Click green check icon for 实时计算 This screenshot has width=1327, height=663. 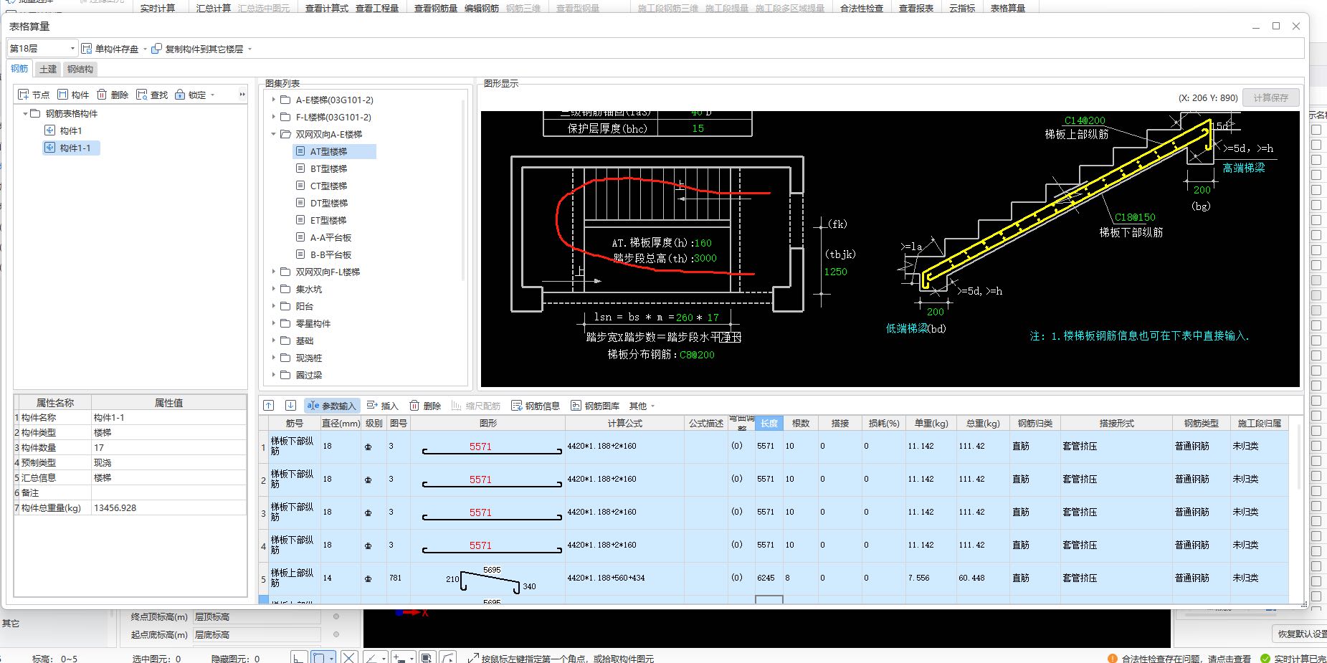pos(1265,658)
